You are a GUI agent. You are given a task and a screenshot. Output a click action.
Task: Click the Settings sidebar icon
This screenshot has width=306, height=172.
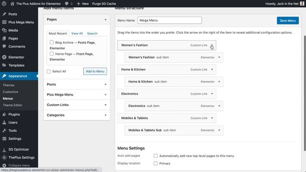point(4,139)
